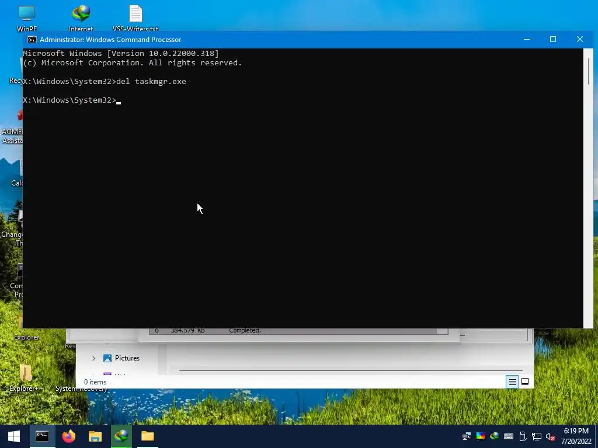Close the Command Processor window
Screen dimensions: 598x448
click(x=580, y=39)
